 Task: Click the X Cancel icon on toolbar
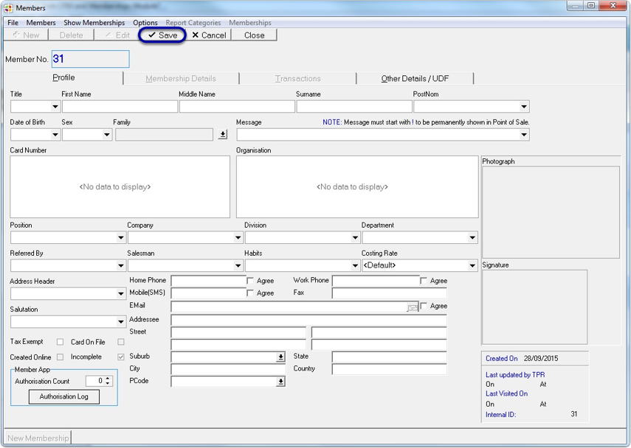(x=195, y=34)
